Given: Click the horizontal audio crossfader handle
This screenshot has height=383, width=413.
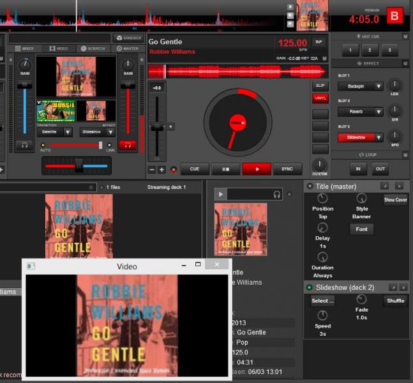Looking at the screenshot, I should click(79, 165).
